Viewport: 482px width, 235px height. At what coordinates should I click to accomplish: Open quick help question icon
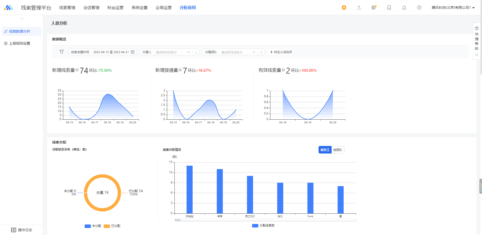[x=477, y=28]
